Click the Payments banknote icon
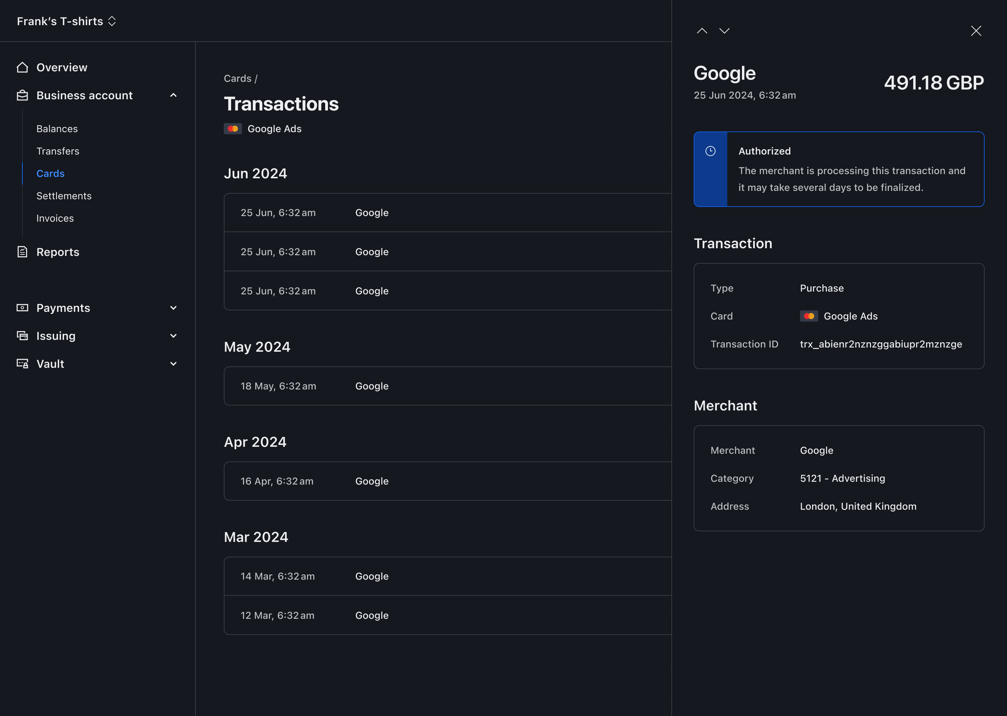Viewport: 1007px width, 716px height. click(22, 308)
